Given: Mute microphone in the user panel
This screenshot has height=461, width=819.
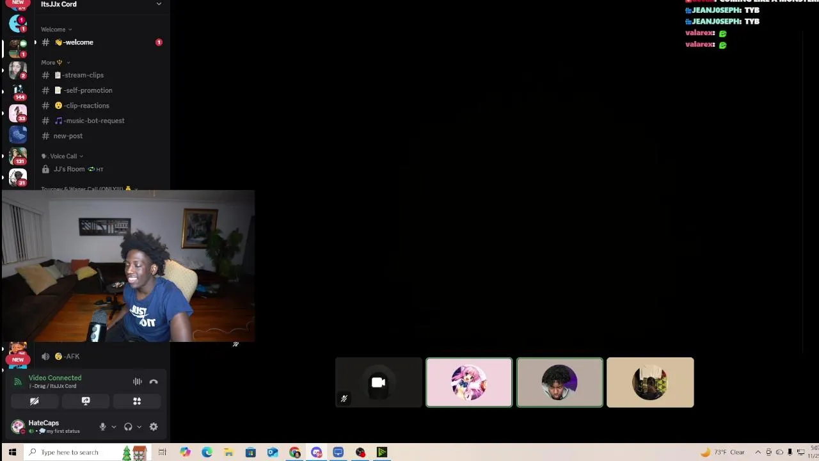Looking at the screenshot, I should tap(102, 427).
